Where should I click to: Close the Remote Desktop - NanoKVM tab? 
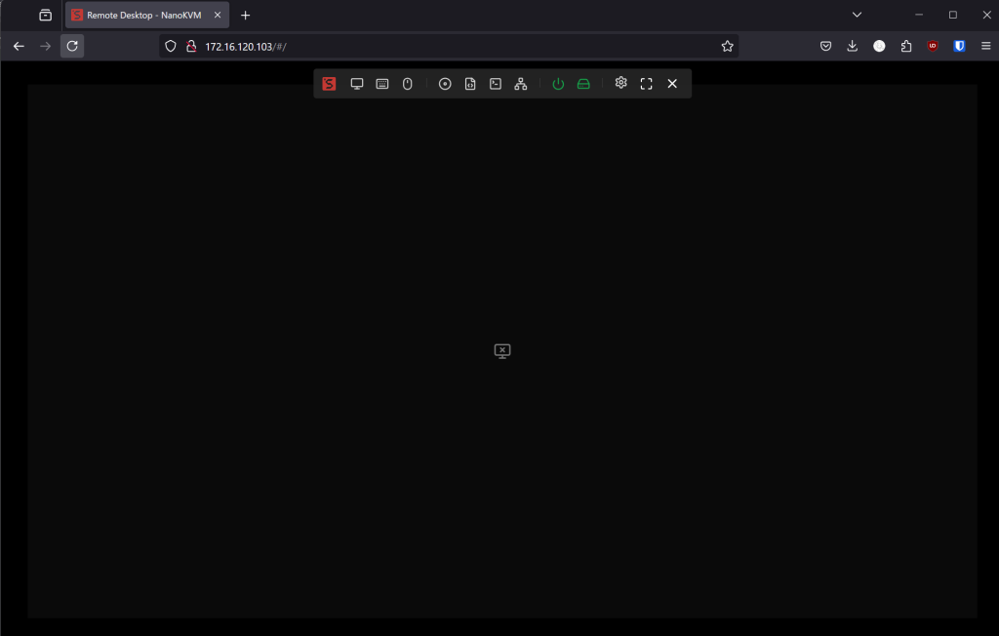coord(218,15)
